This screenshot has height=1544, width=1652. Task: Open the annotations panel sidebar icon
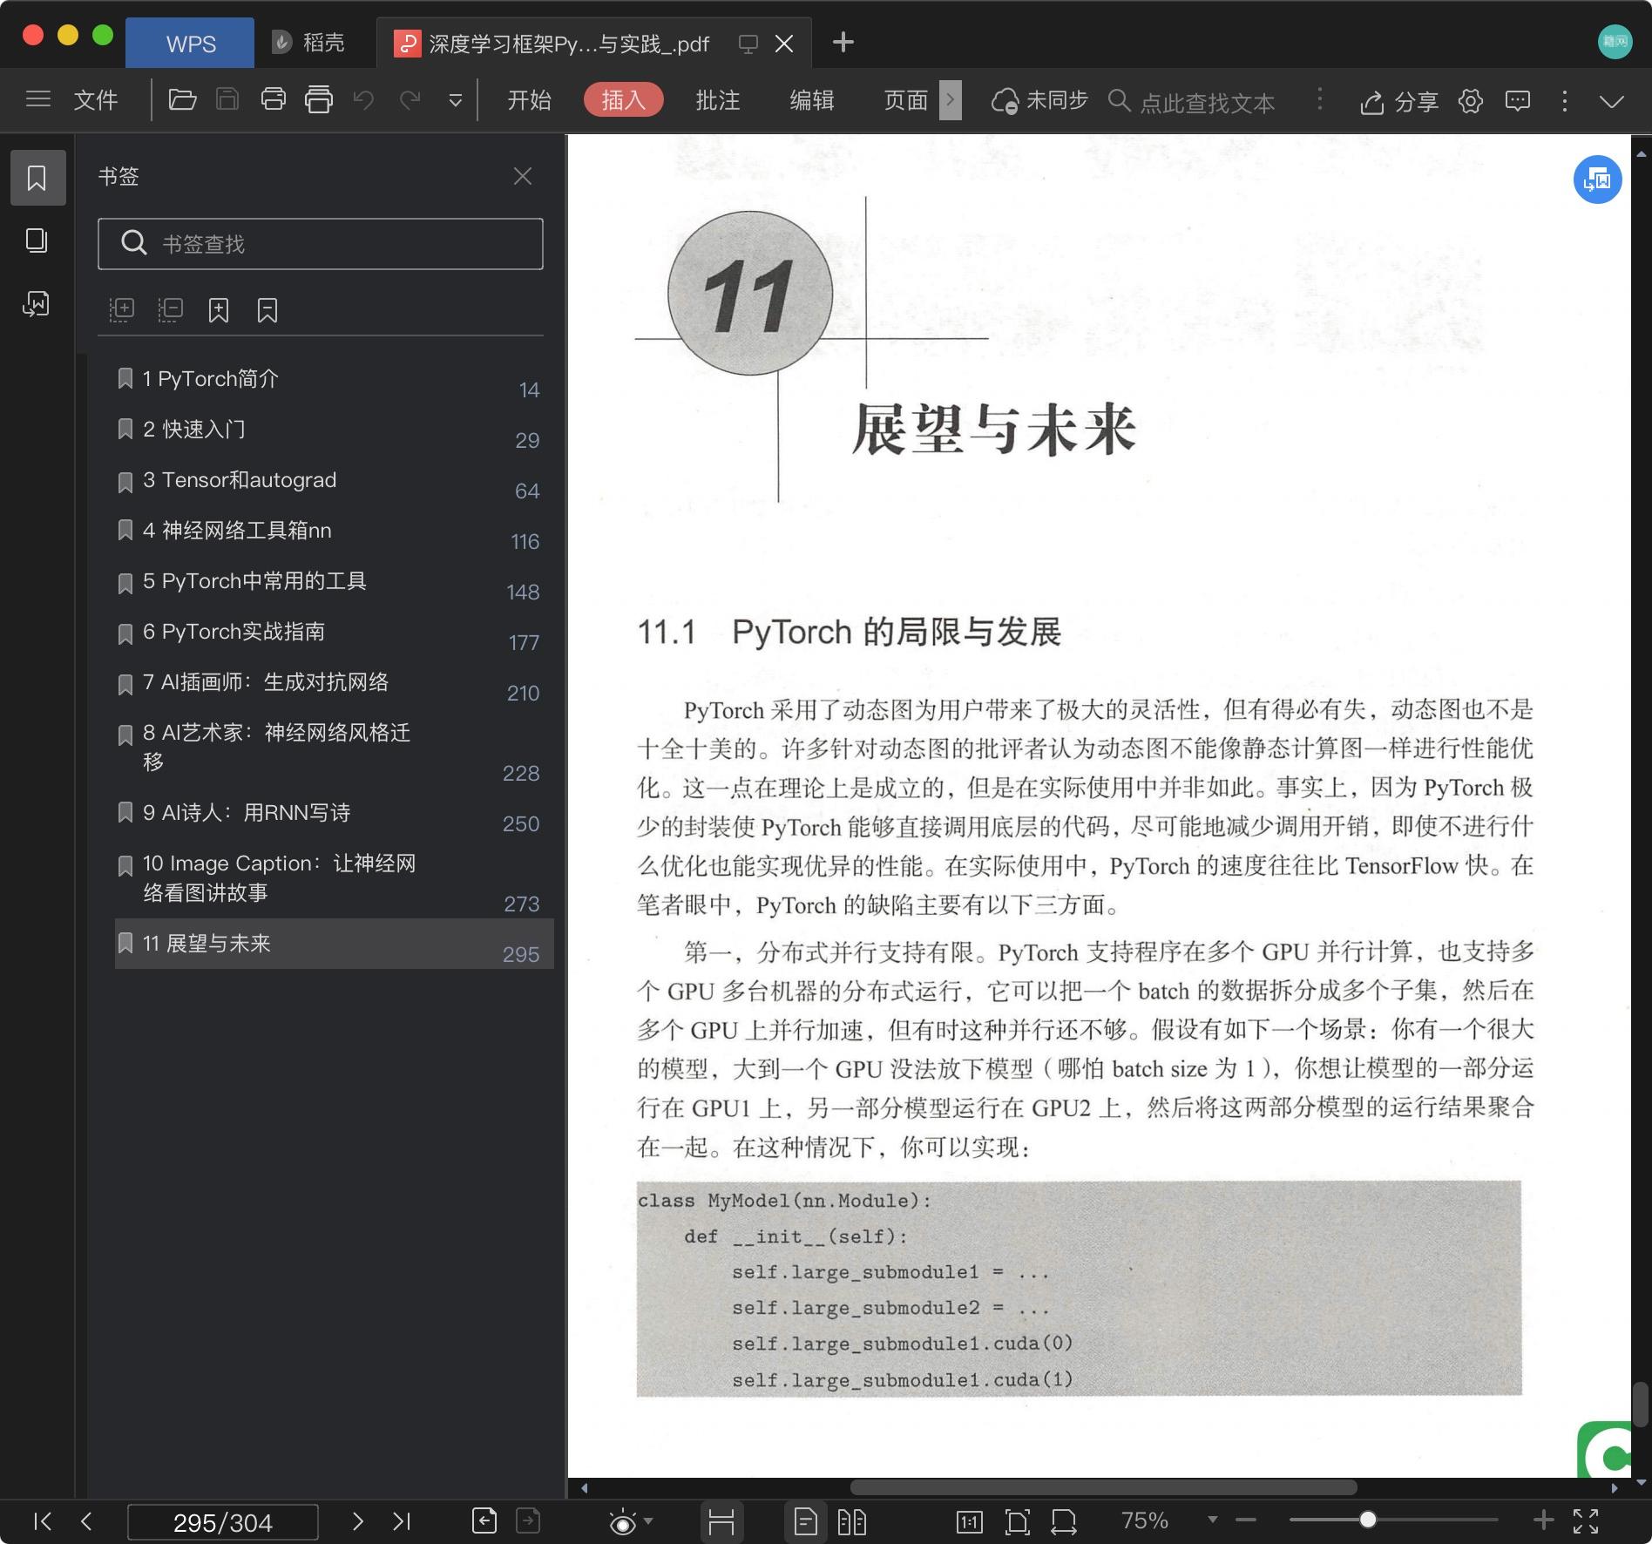coord(37,303)
